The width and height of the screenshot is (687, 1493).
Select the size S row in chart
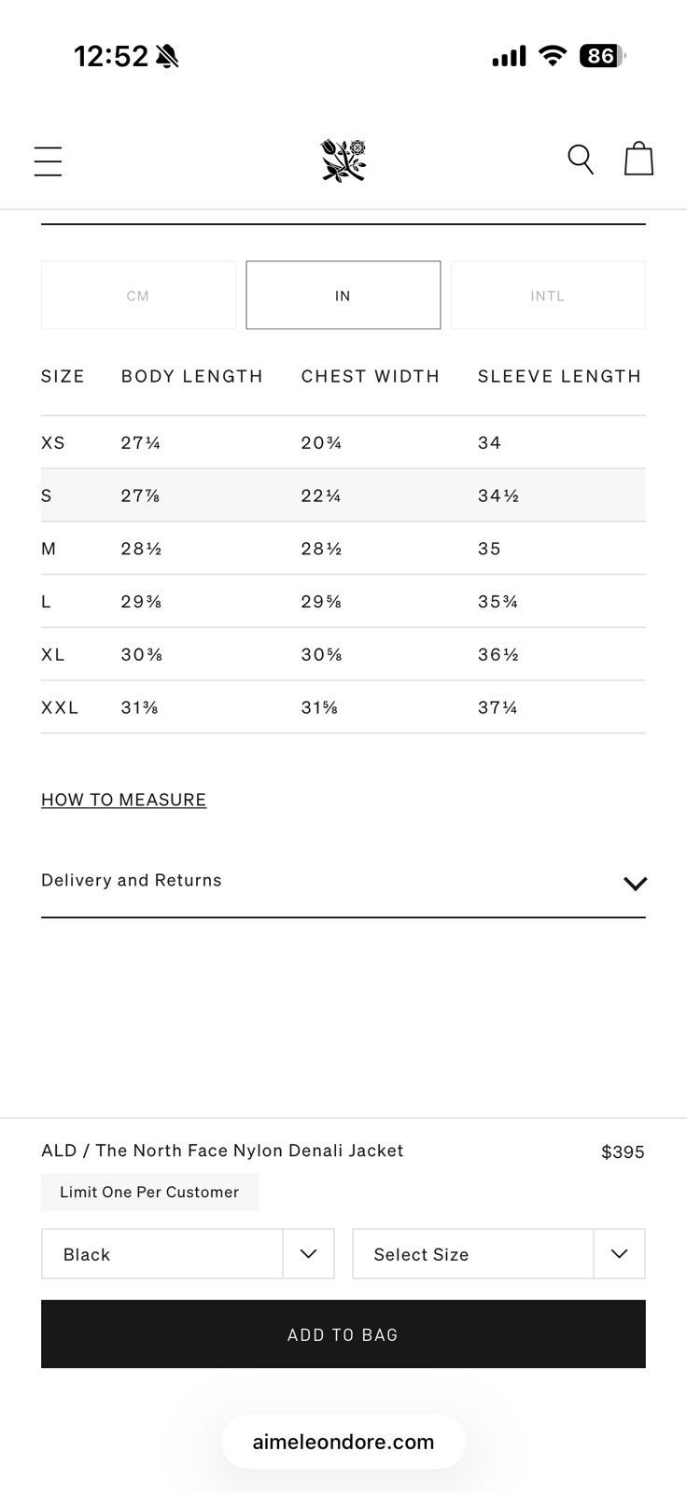[343, 495]
